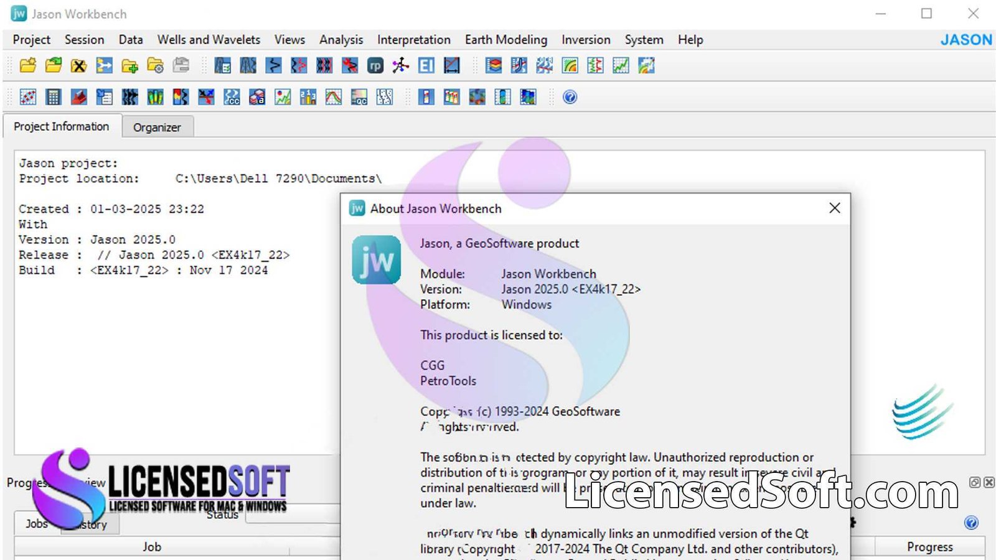Viewport: 996px width, 560px height.
Task: Start the QC display tool
Action: click(x=359, y=97)
